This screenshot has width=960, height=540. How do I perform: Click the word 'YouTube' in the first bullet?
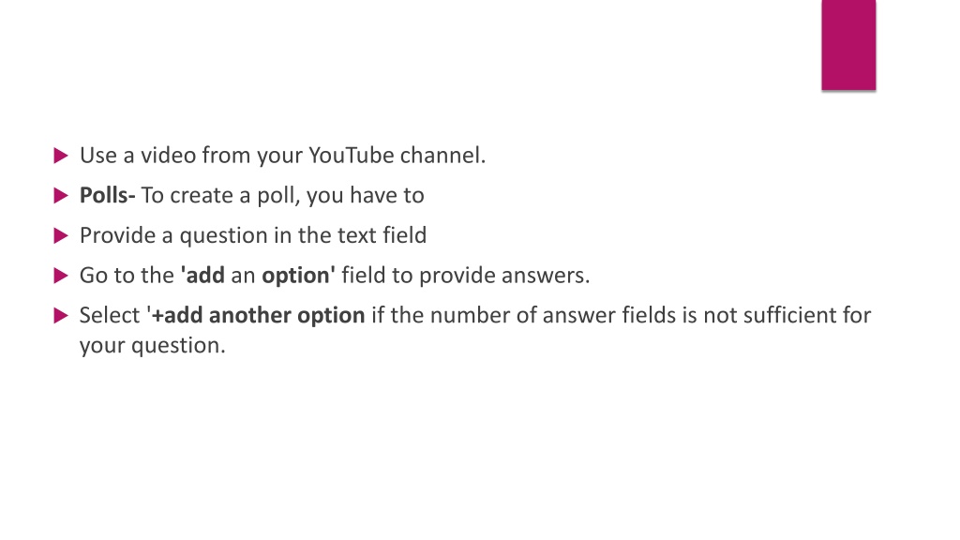(351, 156)
